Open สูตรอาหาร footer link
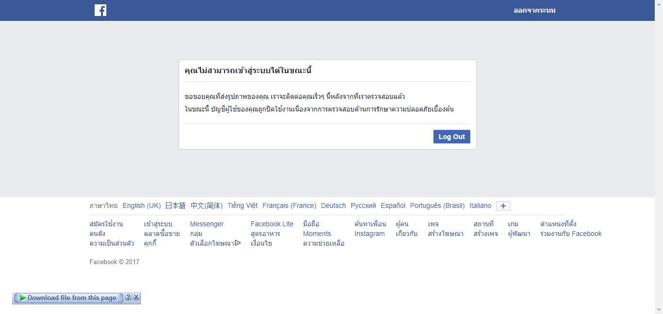This screenshot has height=314, width=663. click(x=265, y=234)
